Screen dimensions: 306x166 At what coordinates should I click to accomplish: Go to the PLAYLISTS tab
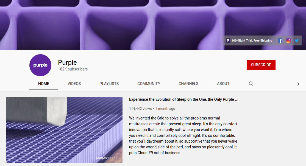109,84
